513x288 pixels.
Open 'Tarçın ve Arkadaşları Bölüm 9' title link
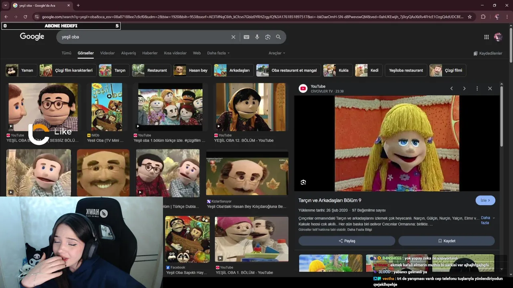tap(330, 200)
